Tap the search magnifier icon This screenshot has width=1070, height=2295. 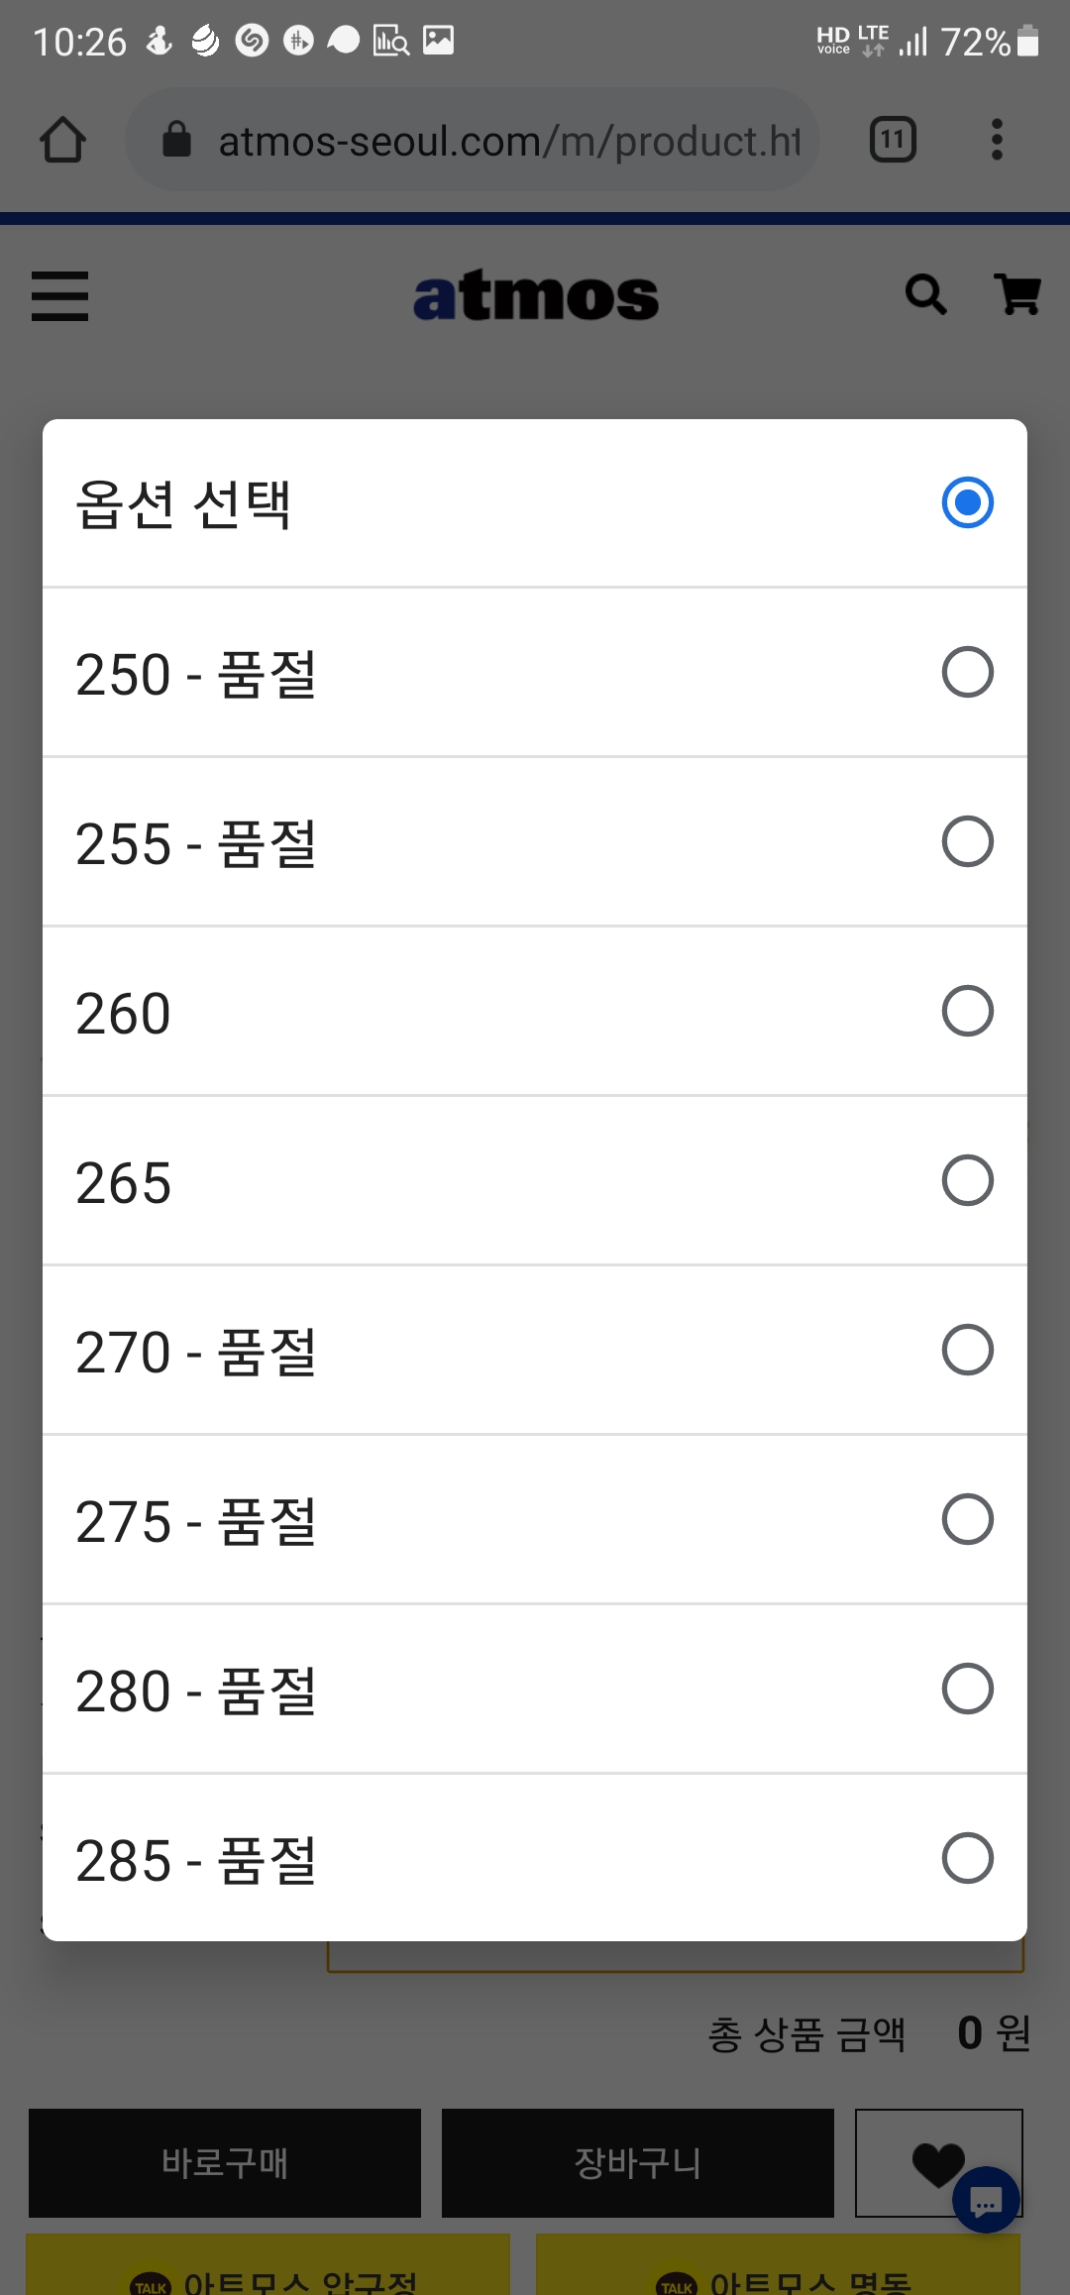pyautogui.click(x=926, y=294)
